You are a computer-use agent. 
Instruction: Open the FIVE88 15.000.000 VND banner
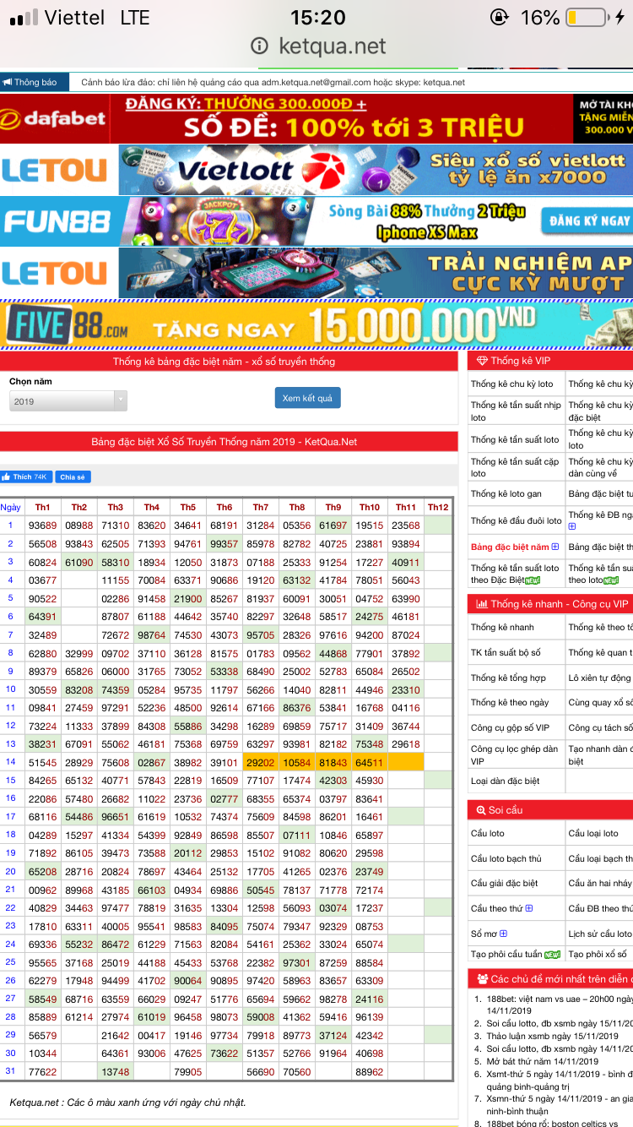316,324
